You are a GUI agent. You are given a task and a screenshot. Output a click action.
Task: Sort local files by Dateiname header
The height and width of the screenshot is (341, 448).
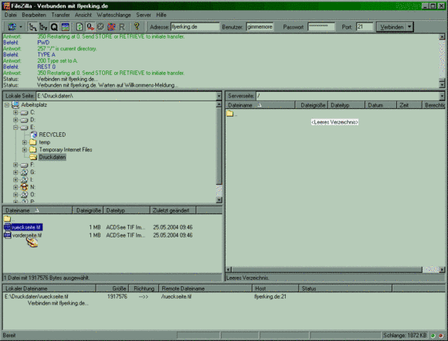click(38, 210)
